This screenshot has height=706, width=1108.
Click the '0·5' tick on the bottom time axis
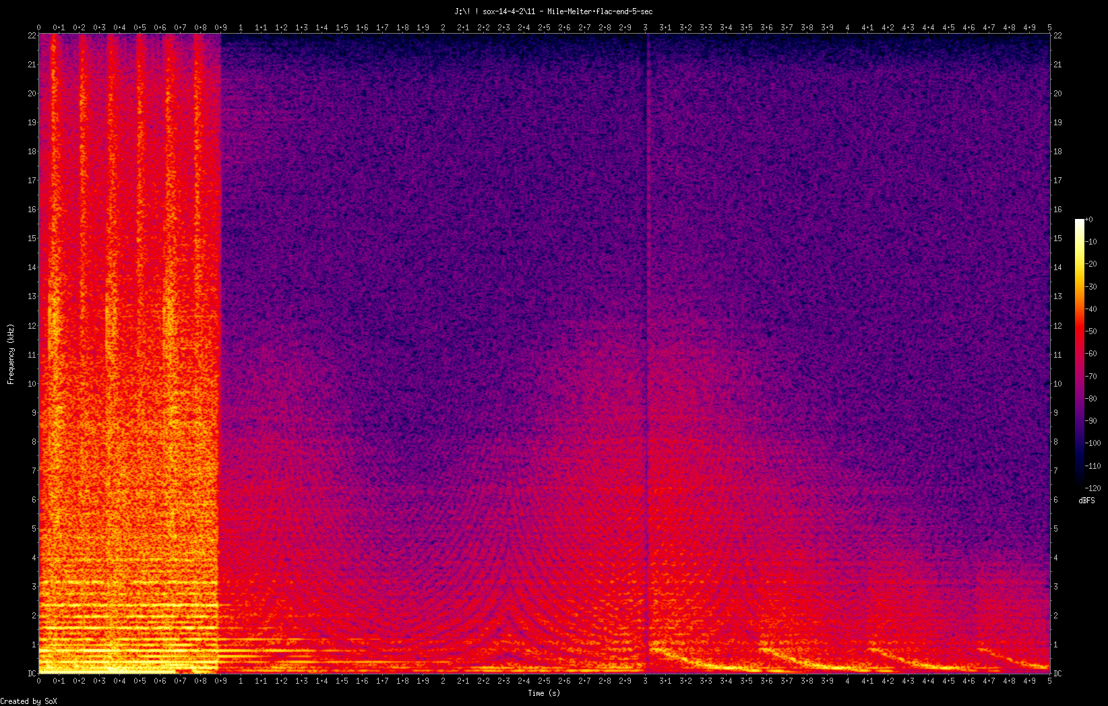click(140, 681)
